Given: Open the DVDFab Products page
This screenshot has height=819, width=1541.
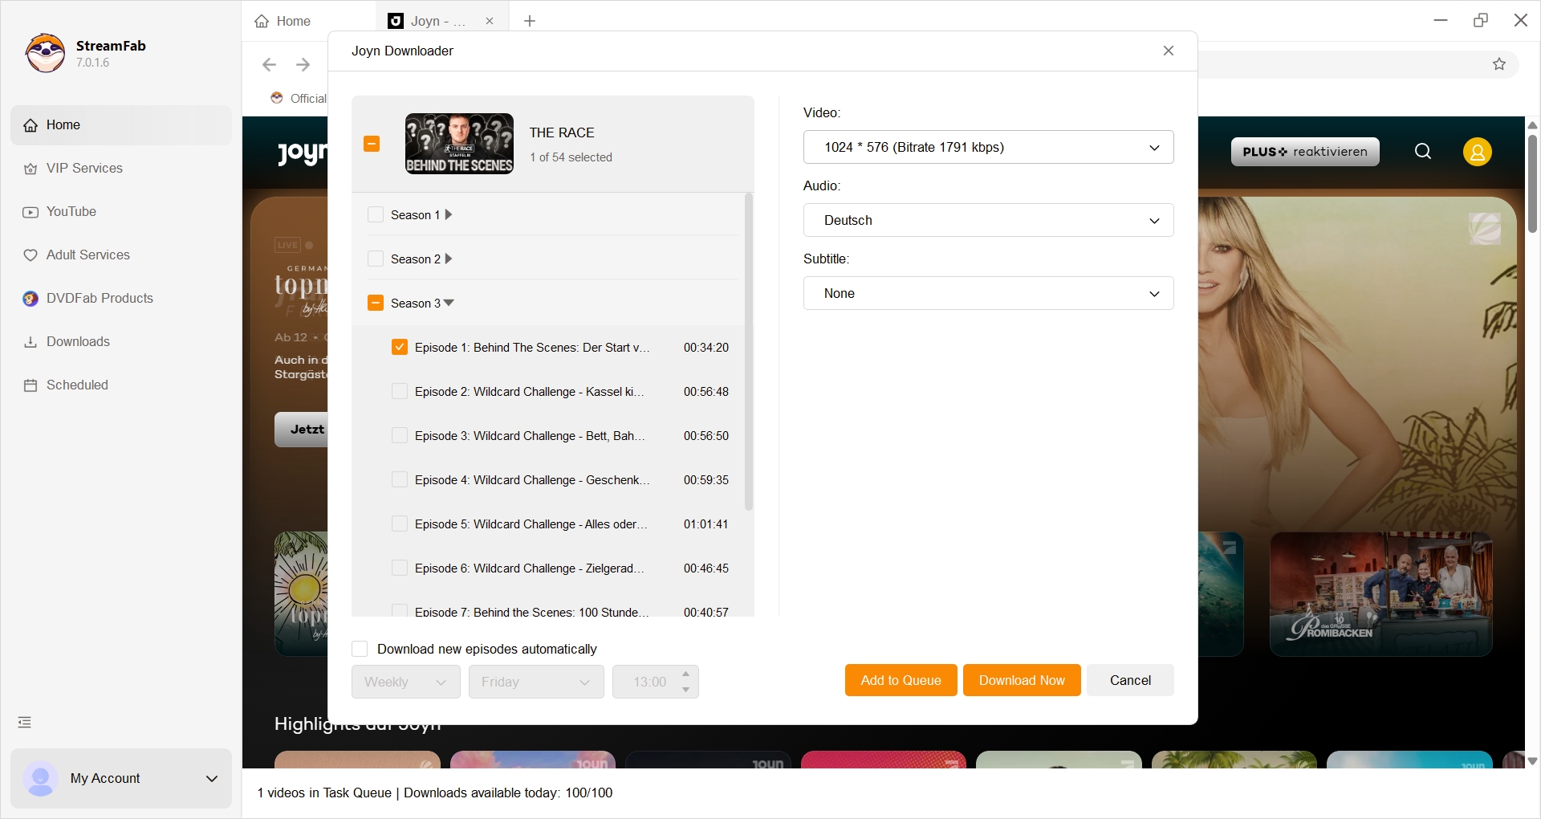Looking at the screenshot, I should pyautogui.click(x=100, y=298).
